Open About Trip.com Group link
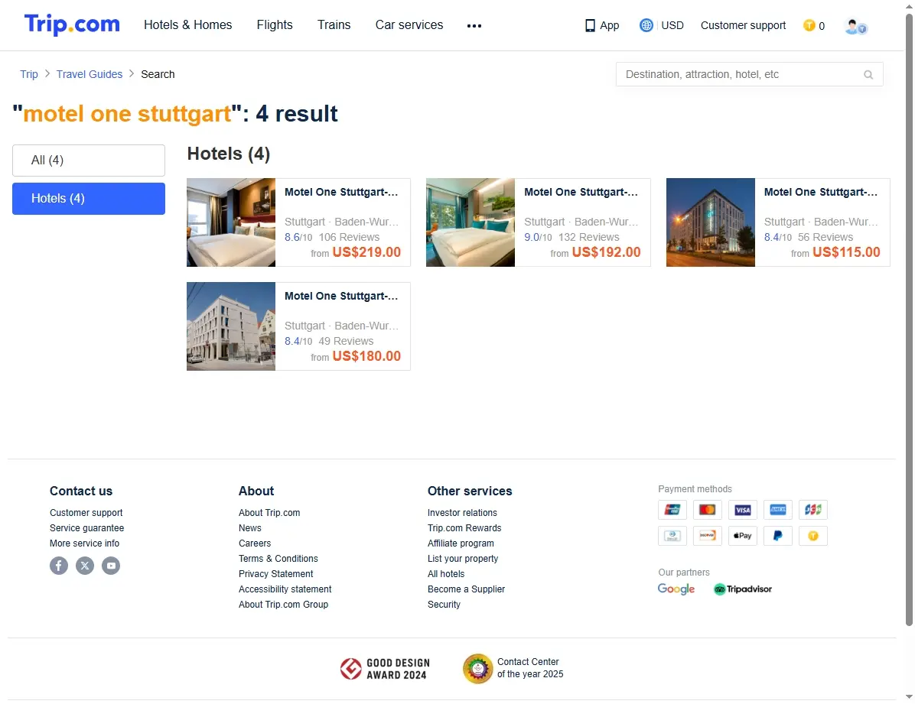Viewport: 915px width, 704px height. pyautogui.click(x=284, y=605)
